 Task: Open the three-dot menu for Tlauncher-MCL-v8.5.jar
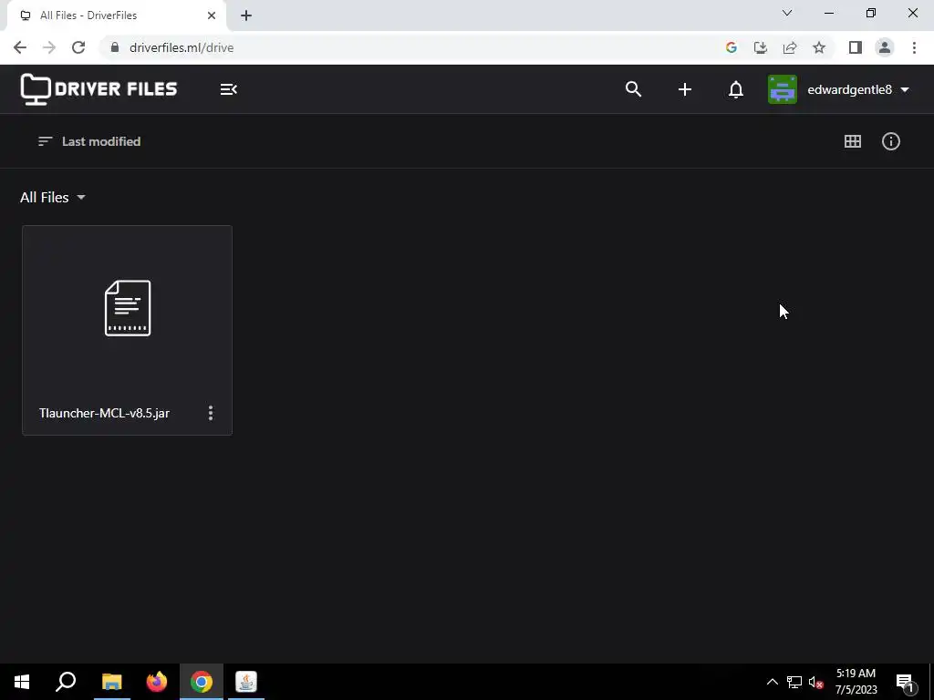[211, 413]
